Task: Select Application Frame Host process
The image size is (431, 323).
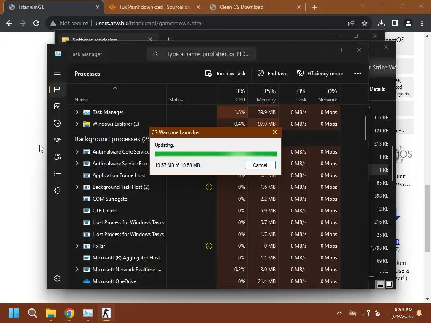Action: coord(119,175)
